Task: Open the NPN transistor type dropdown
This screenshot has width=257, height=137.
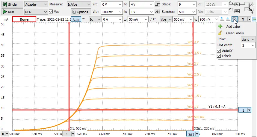Action: pyautogui.click(x=36, y=12)
